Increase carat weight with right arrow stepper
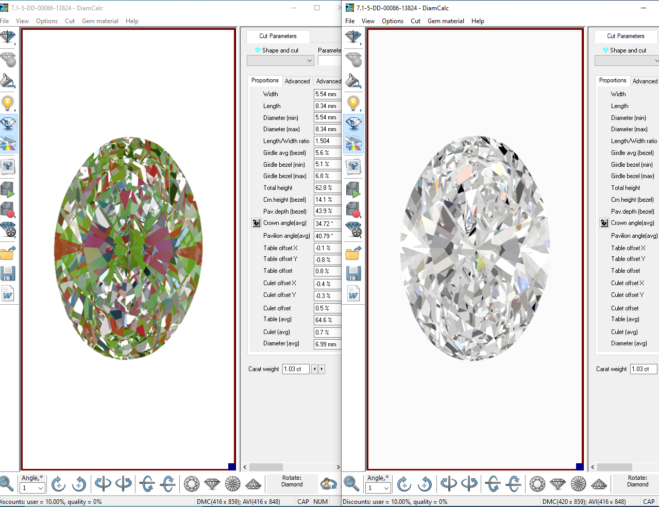Image resolution: width=659 pixels, height=507 pixels. click(322, 369)
